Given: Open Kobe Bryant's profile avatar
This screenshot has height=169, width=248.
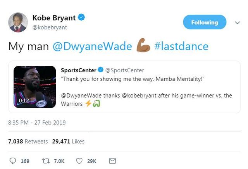Looking at the screenshot, I should click(x=18, y=22).
